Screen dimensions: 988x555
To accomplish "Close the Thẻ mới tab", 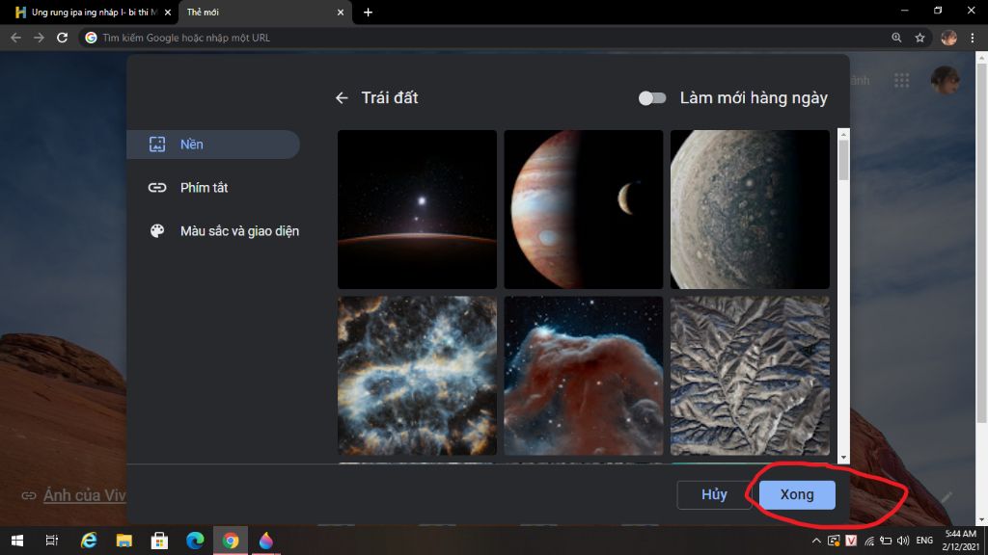I will [341, 12].
